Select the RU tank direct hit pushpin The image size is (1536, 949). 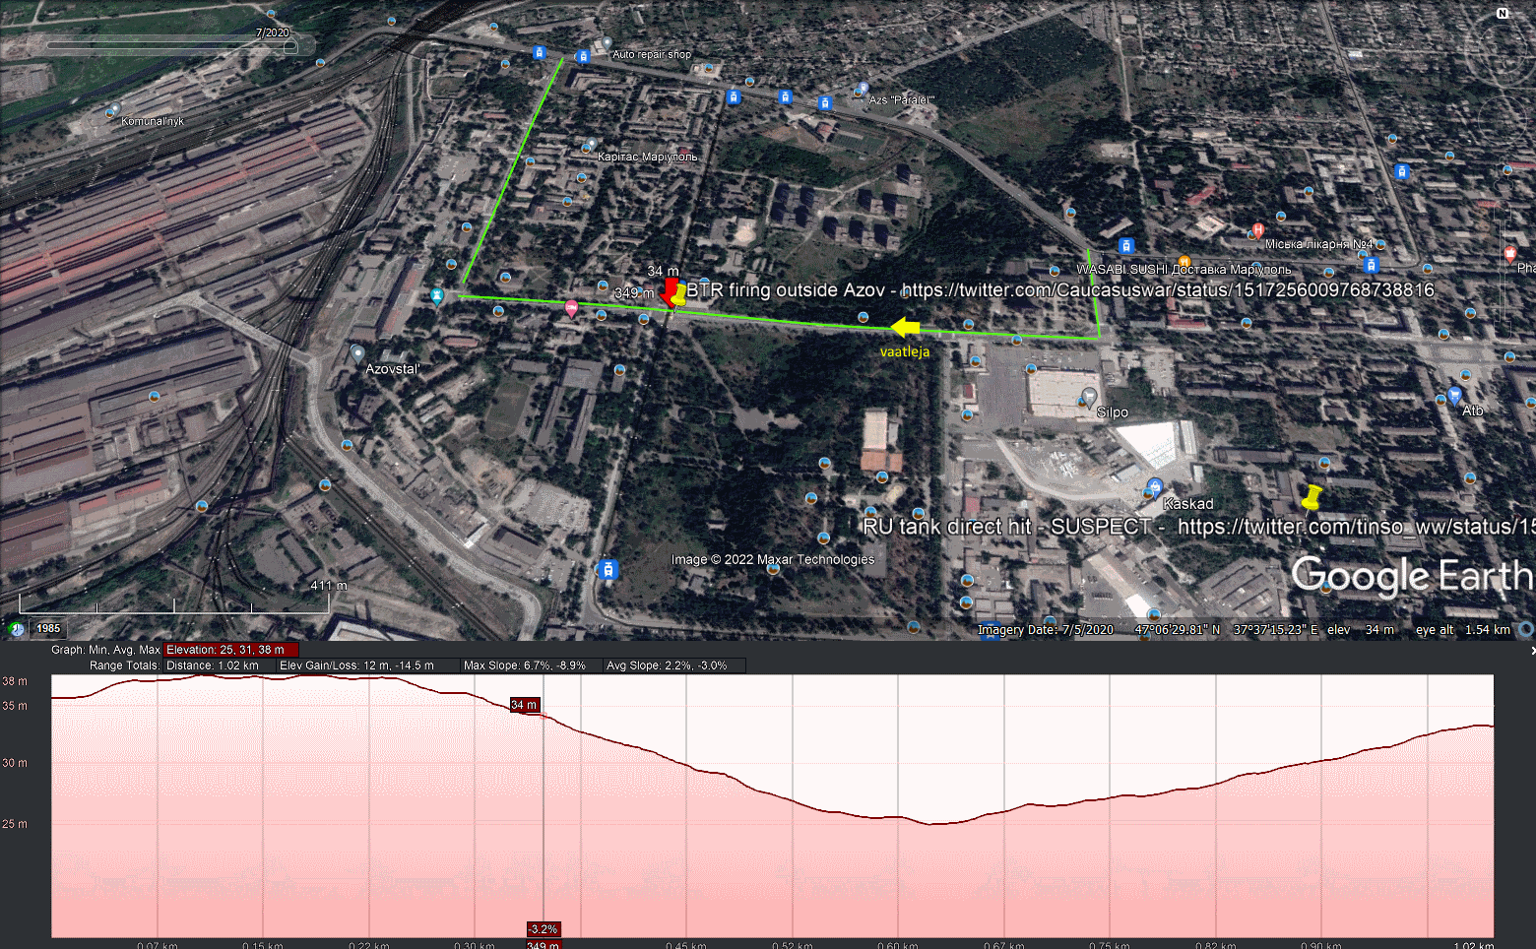click(1311, 497)
